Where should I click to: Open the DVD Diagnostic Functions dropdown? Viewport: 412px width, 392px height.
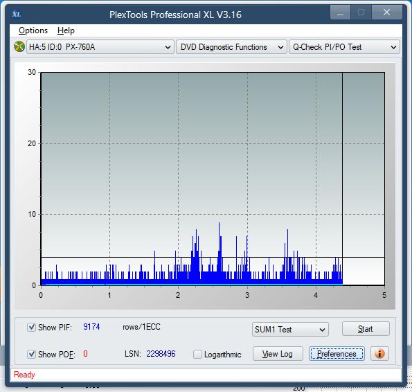[x=231, y=47]
